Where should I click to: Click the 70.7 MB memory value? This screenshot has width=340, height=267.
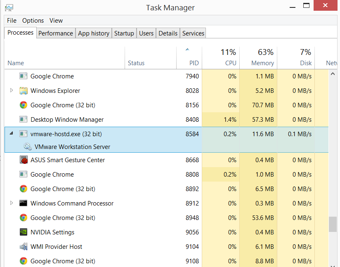tap(263, 105)
